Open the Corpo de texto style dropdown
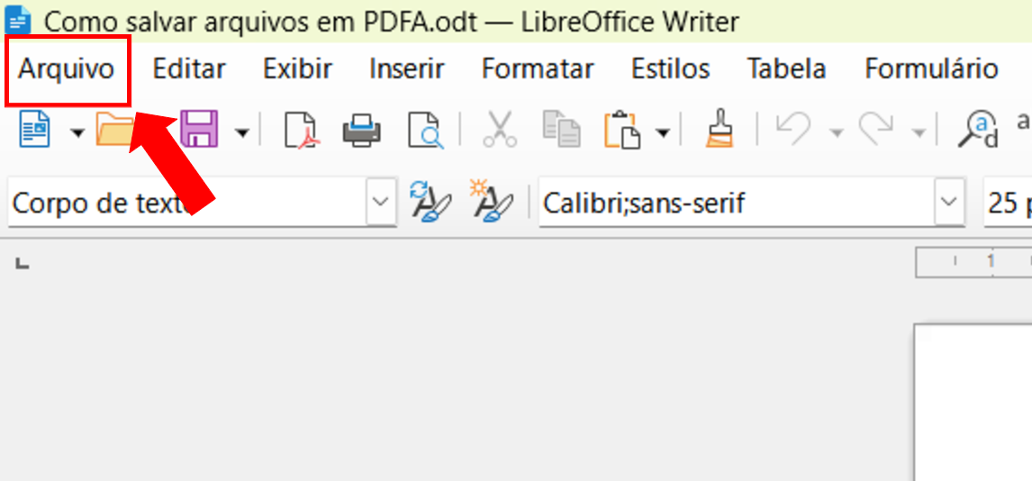1032x481 pixels. point(381,202)
